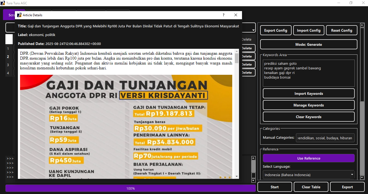Screen dimensions: 368x194
Task: Click the Manual Categories input field
Action: (x=325, y=138)
